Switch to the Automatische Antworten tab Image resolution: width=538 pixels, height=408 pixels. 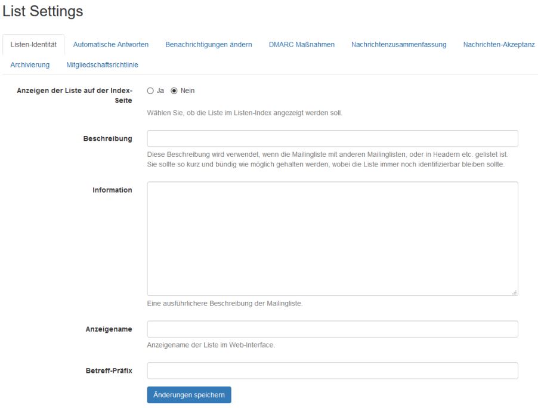point(110,45)
